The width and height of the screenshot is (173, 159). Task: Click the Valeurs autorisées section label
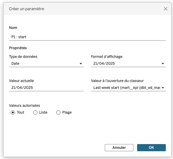(x=25, y=106)
